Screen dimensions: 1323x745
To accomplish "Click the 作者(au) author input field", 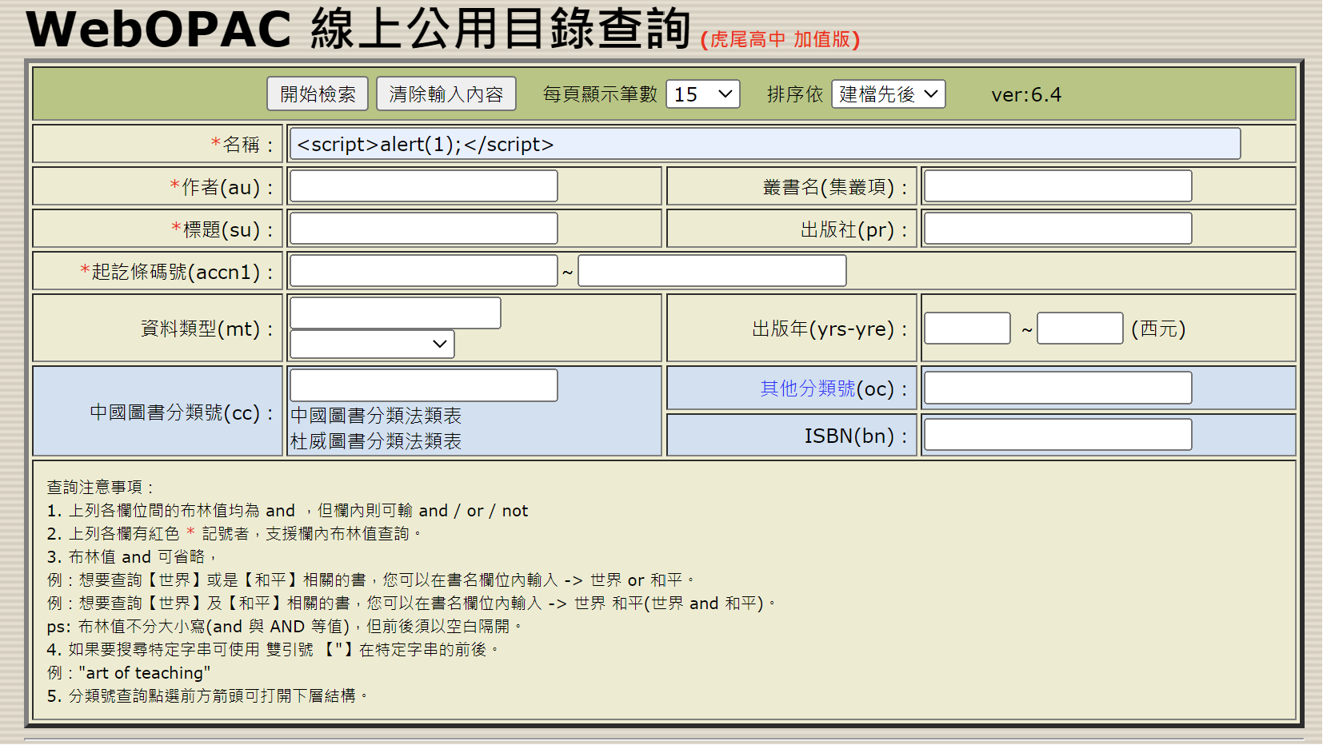I will click(x=424, y=186).
